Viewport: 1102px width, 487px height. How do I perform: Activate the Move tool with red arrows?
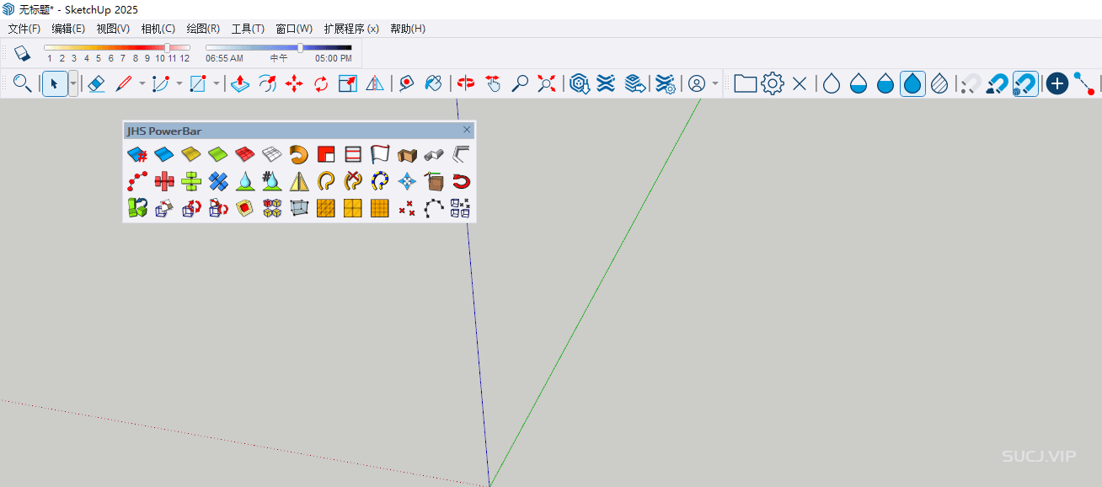pos(294,83)
